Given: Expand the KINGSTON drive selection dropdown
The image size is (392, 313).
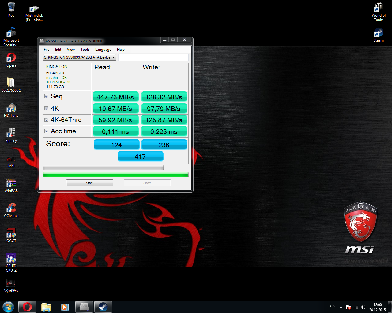Looking at the screenshot, I should coord(79,57).
